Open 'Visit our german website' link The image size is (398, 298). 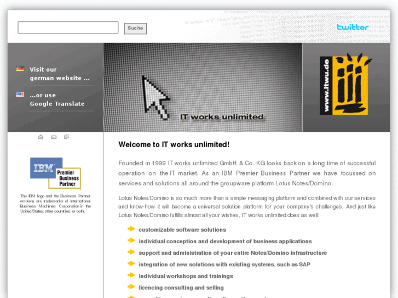coord(60,74)
